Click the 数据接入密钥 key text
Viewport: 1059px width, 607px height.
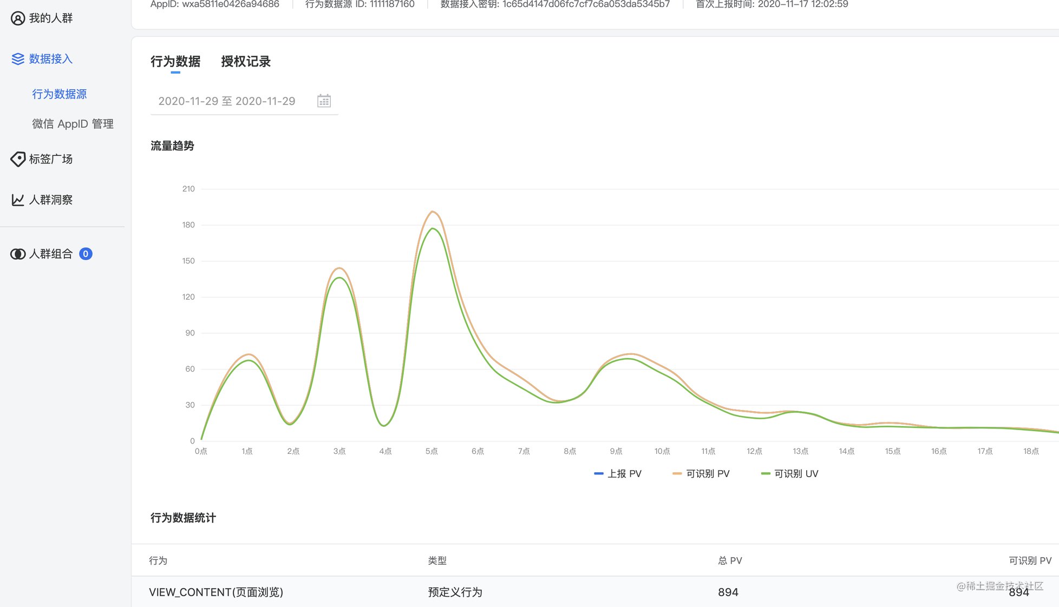click(x=555, y=4)
